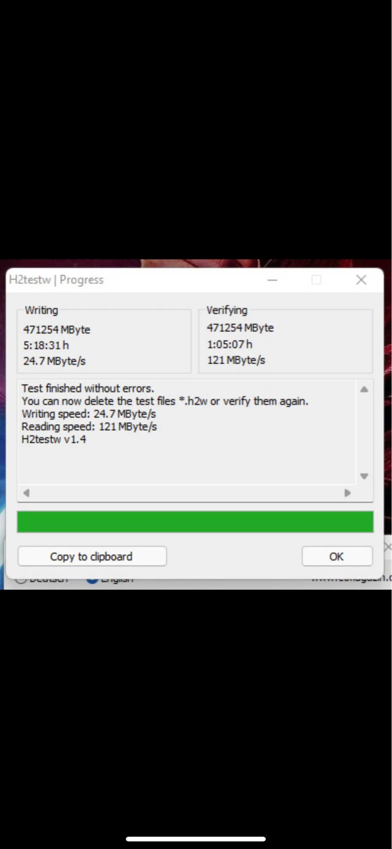The width and height of the screenshot is (392, 849).
Task: Click the 'Test finished without errors' log line
Action: point(88,388)
